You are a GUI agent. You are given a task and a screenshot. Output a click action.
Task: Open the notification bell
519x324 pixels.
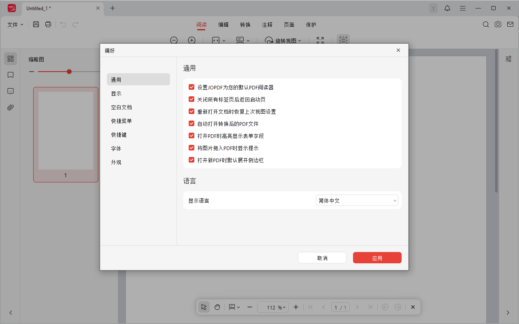coord(447,8)
